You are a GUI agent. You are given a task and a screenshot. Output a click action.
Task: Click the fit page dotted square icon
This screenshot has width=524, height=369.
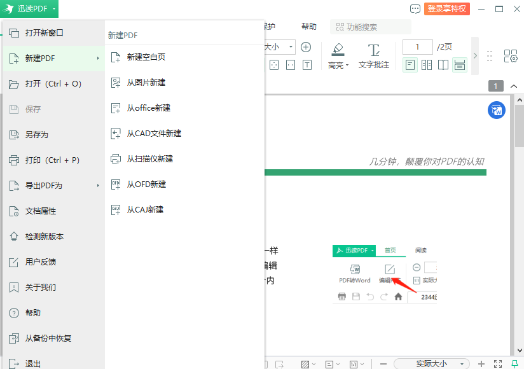(x=274, y=65)
